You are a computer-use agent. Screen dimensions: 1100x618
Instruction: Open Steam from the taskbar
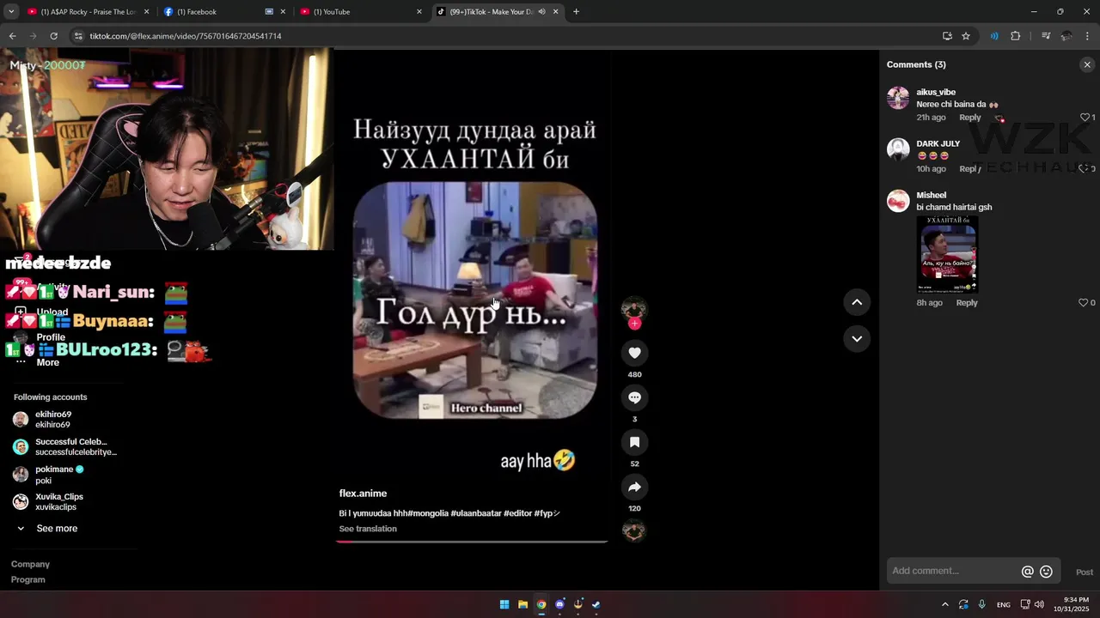(596, 604)
